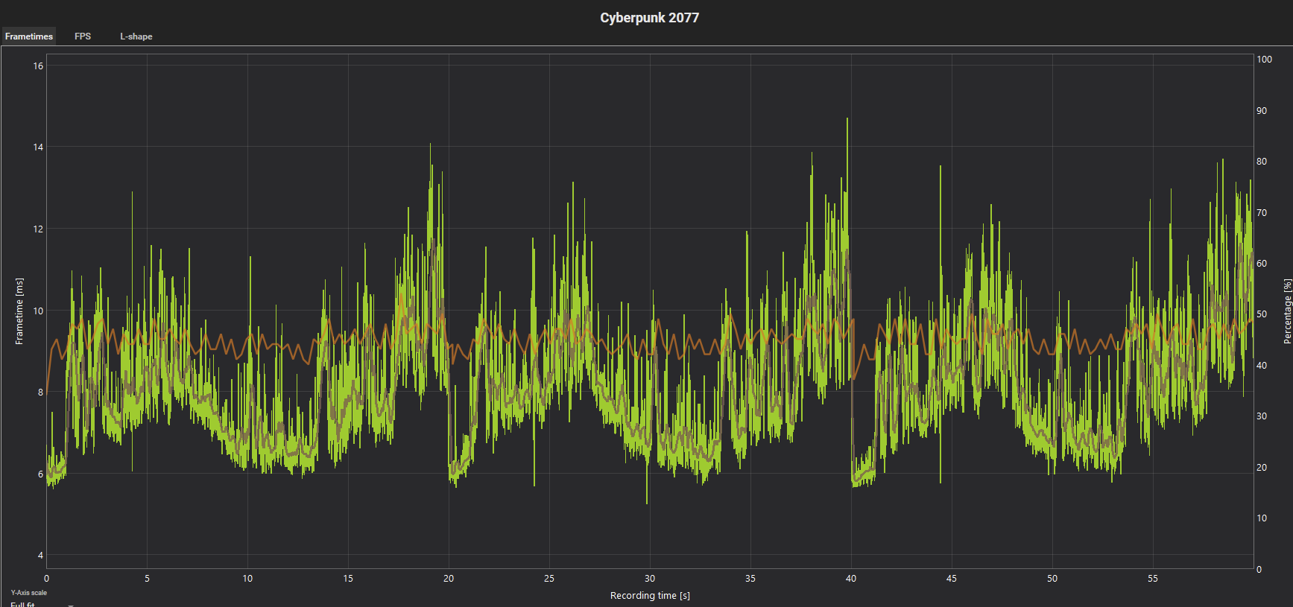Image resolution: width=1293 pixels, height=607 pixels.
Task: Switch to the Frametimes tab
Action: click(29, 36)
